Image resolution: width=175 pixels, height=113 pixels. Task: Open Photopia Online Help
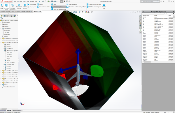pos(104,6)
